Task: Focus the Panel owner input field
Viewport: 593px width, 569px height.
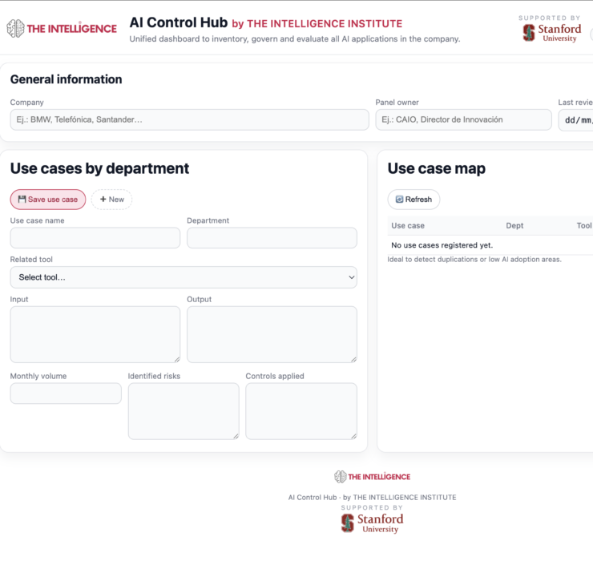Action: (x=463, y=120)
